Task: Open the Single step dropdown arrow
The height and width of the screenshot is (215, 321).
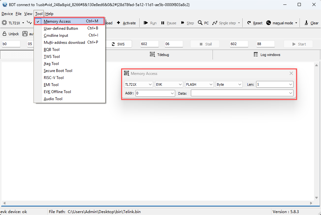Action: 239,23
